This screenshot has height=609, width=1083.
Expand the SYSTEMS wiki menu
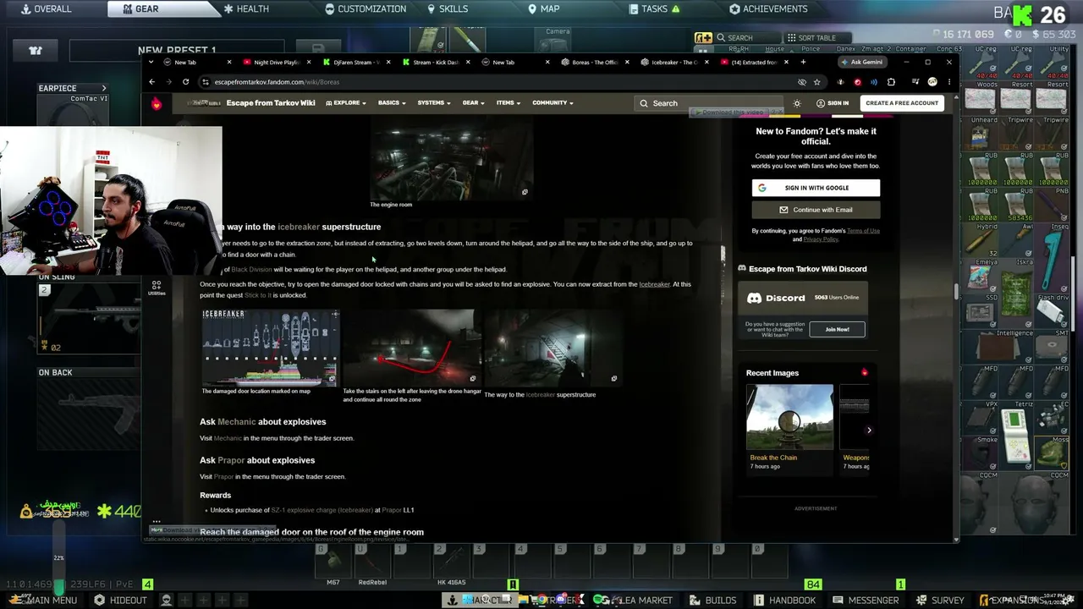point(434,103)
